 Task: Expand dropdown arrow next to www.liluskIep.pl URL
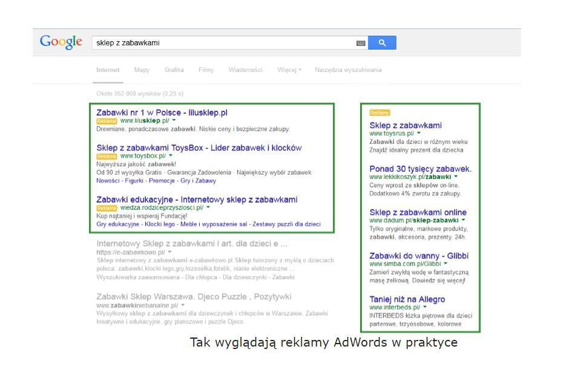(173, 121)
